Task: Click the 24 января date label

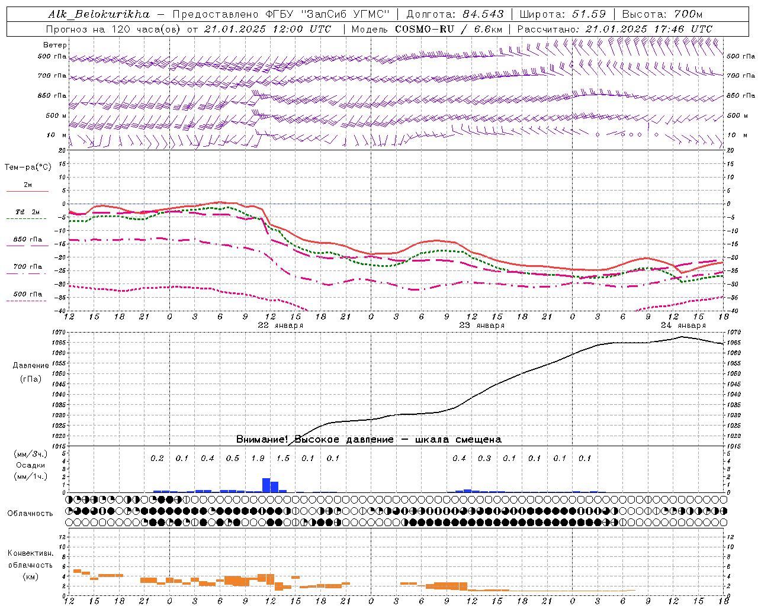Action: click(x=683, y=325)
